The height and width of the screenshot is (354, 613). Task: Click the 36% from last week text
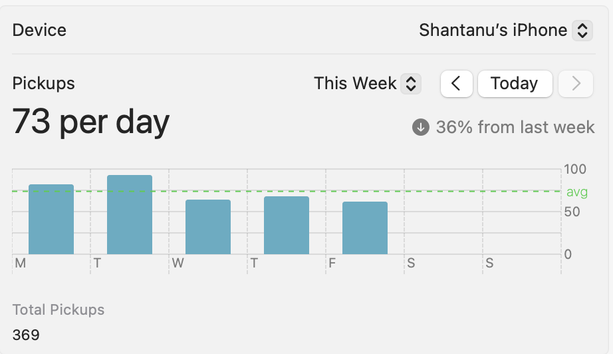pyautogui.click(x=515, y=128)
